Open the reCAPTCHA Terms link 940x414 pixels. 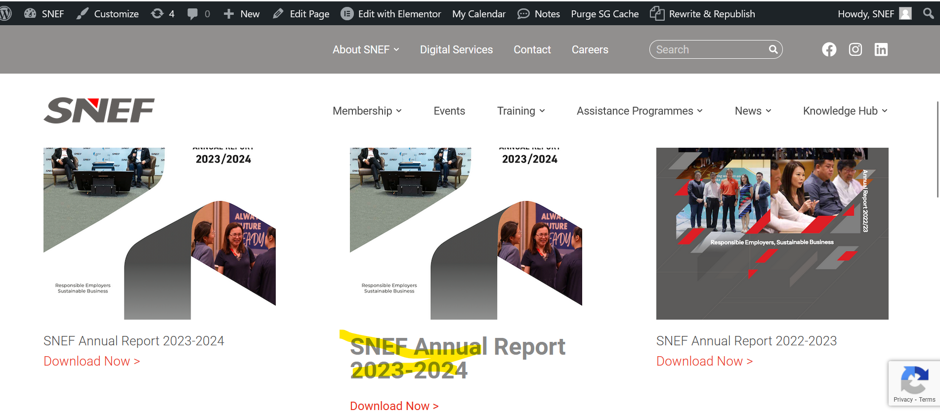[927, 400]
